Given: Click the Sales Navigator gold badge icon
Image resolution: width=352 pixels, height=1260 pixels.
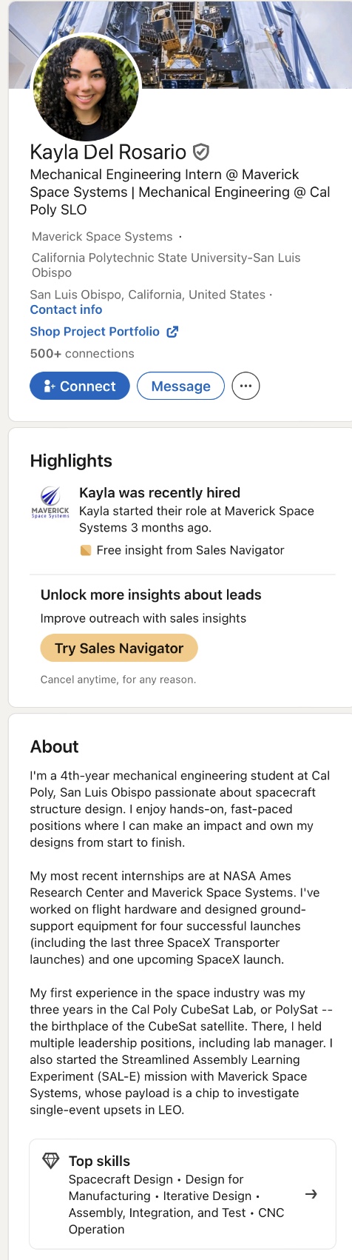Looking at the screenshot, I should click(86, 550).
